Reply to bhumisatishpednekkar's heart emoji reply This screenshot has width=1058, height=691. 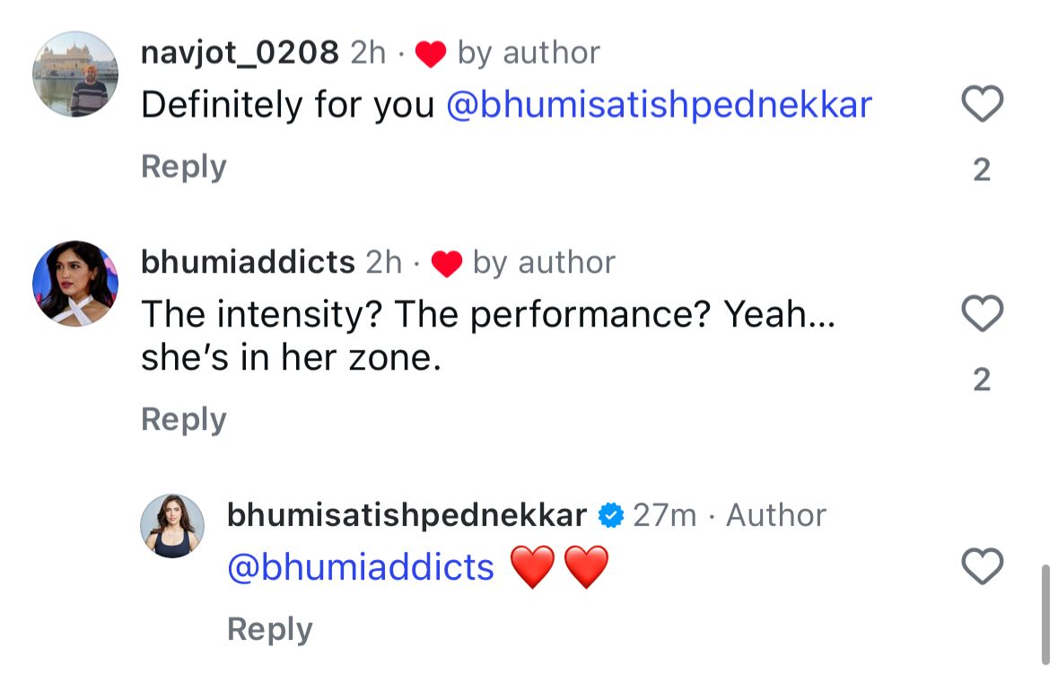[269, 629]
